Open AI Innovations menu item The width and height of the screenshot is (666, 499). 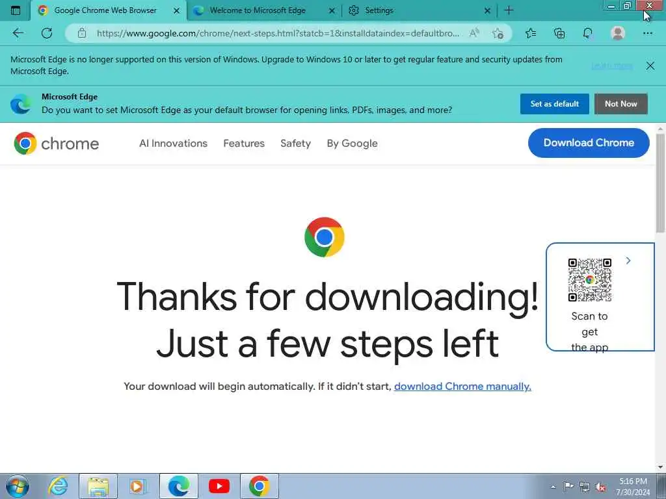tap(173, 144)
